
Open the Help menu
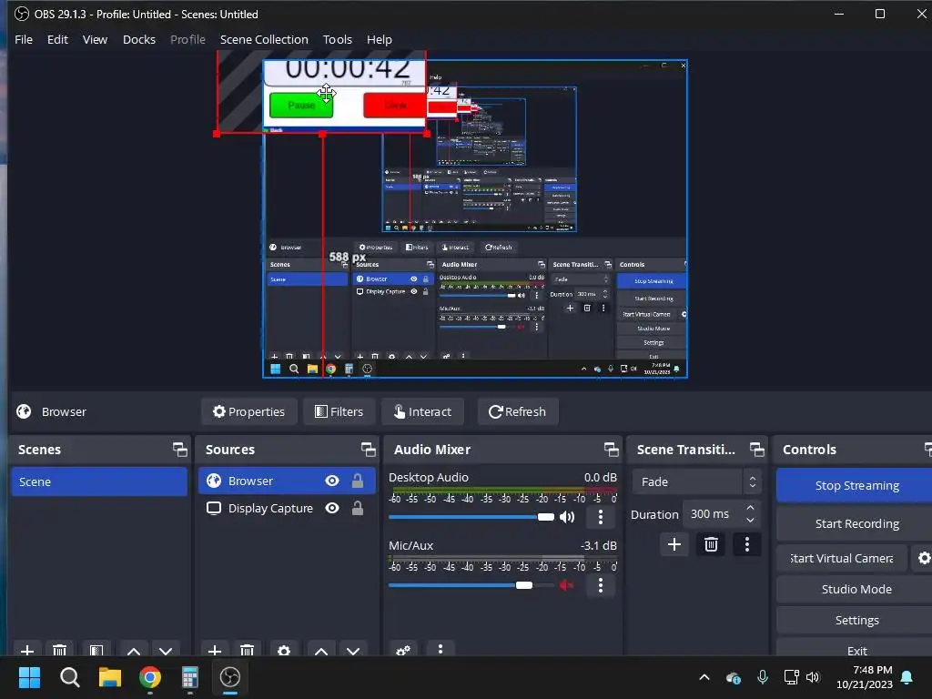[380, 39]
